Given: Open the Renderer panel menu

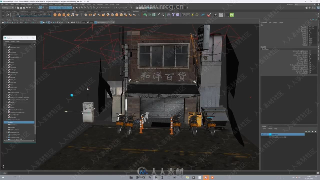Looking at the screenshot, I should 28,20.
